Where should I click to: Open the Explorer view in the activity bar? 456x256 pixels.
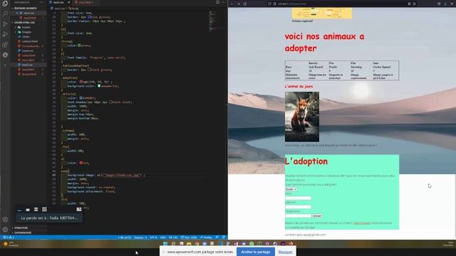[5, 4]
